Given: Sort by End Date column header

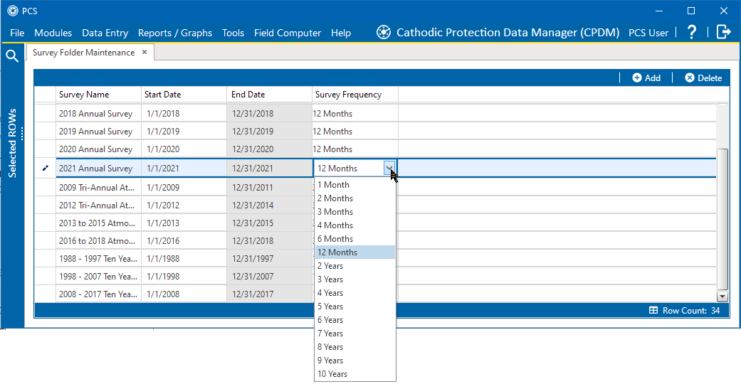Looking at the screenshot, I should point(269,95).
